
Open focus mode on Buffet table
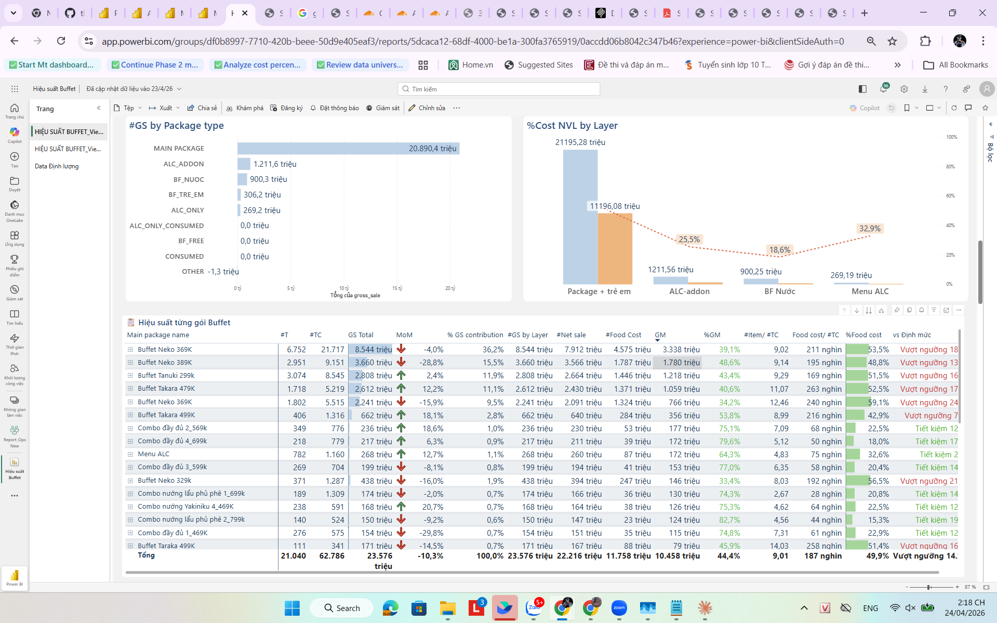pos(946,310)
